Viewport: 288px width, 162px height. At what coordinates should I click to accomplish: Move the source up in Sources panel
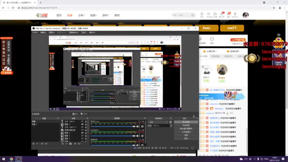click(75, 144)
